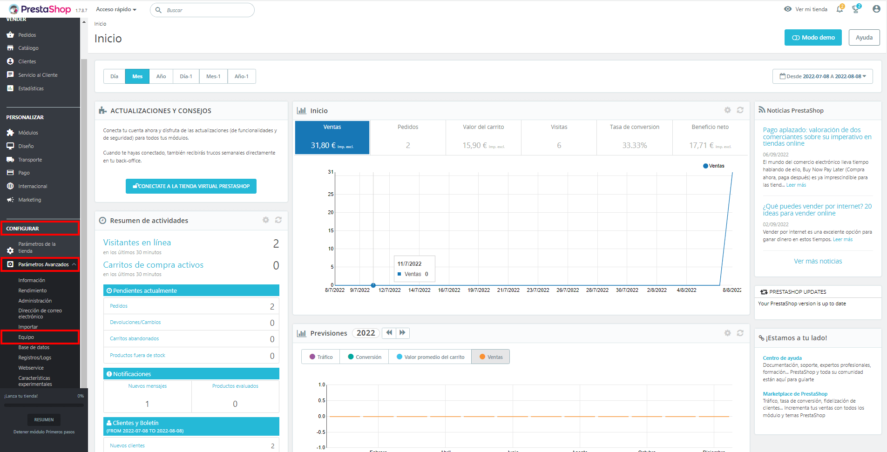This screenshot has height=452, width=887.
Task: Refresh the Resumen de actividades panel
Action: [278, 220]
